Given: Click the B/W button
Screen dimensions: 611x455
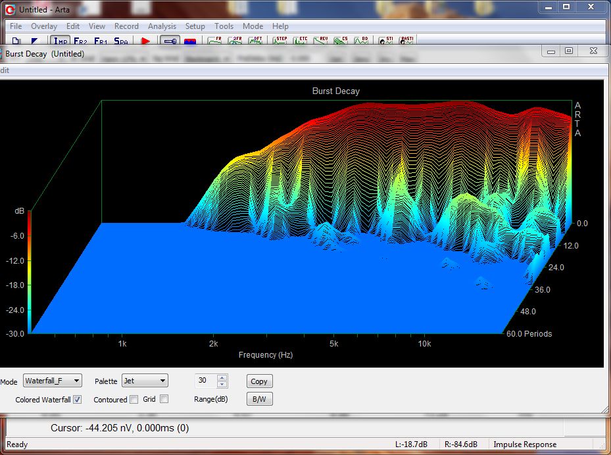Looking at the screenshot, I should [259, 399].
